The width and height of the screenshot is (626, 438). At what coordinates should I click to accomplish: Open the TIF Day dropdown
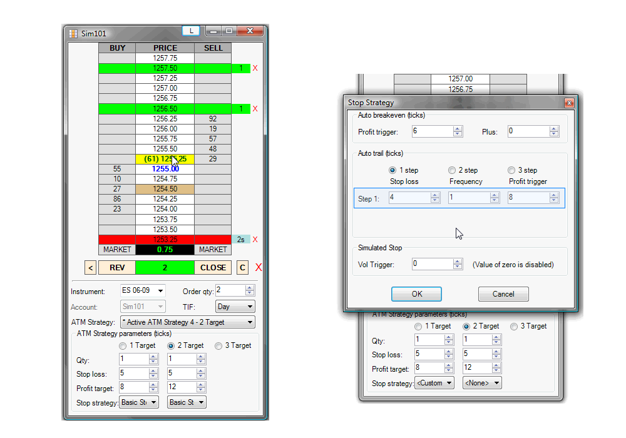pos(235,307)
